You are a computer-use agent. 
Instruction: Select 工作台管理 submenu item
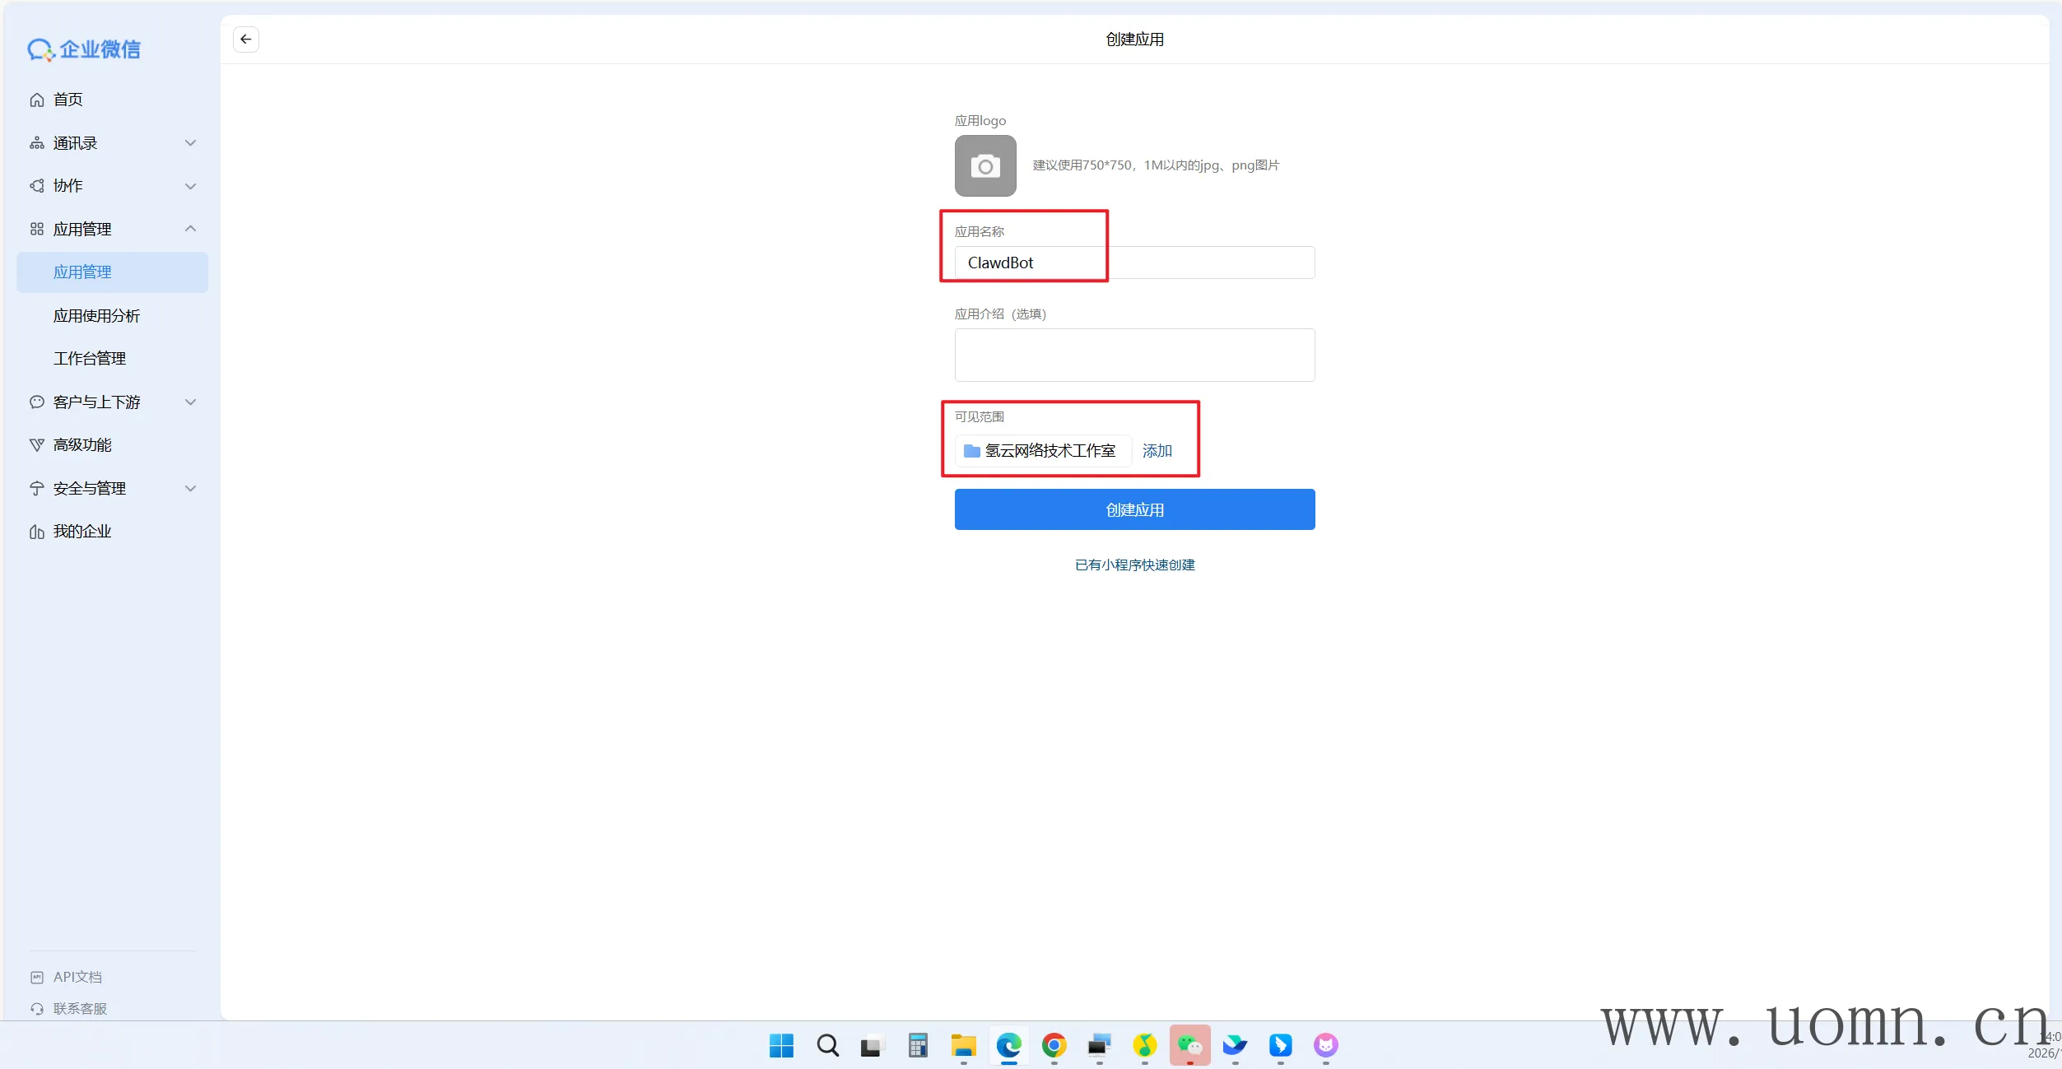pos(90,359)
